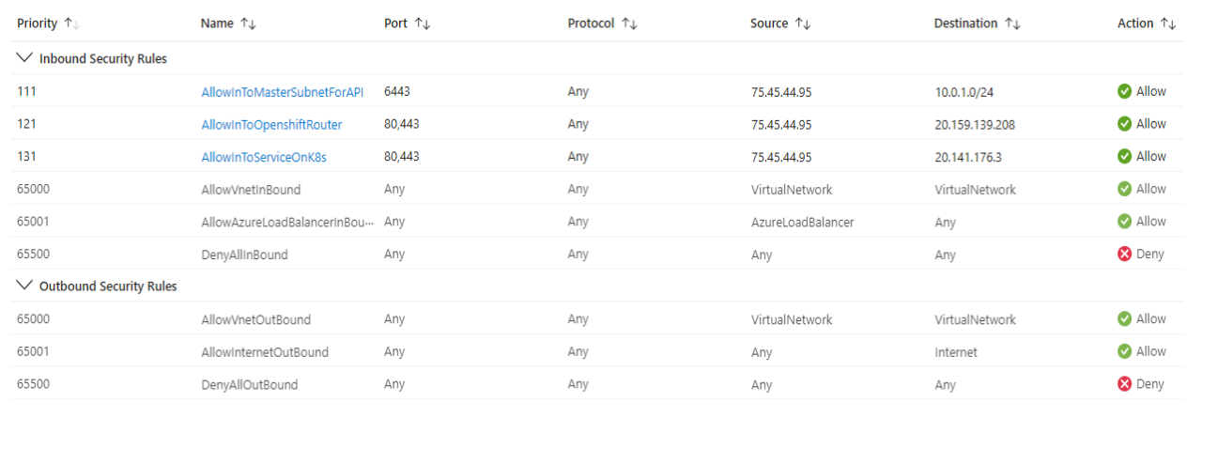
Task: Sort by Source column arrows icon
Action: [x=803, y=23]
